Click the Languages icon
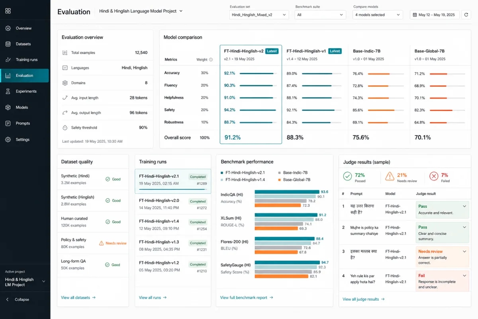The width and height of the screenshot is (478, 319). coord(65,68)
